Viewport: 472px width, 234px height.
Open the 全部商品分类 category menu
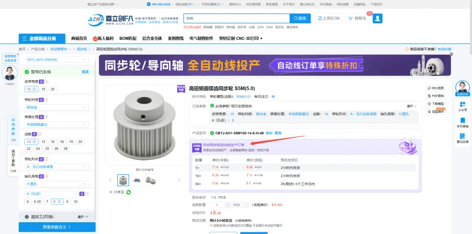coord(42,38)
